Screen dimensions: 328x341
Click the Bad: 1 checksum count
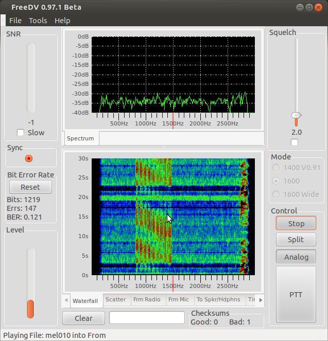pos(240,322)
